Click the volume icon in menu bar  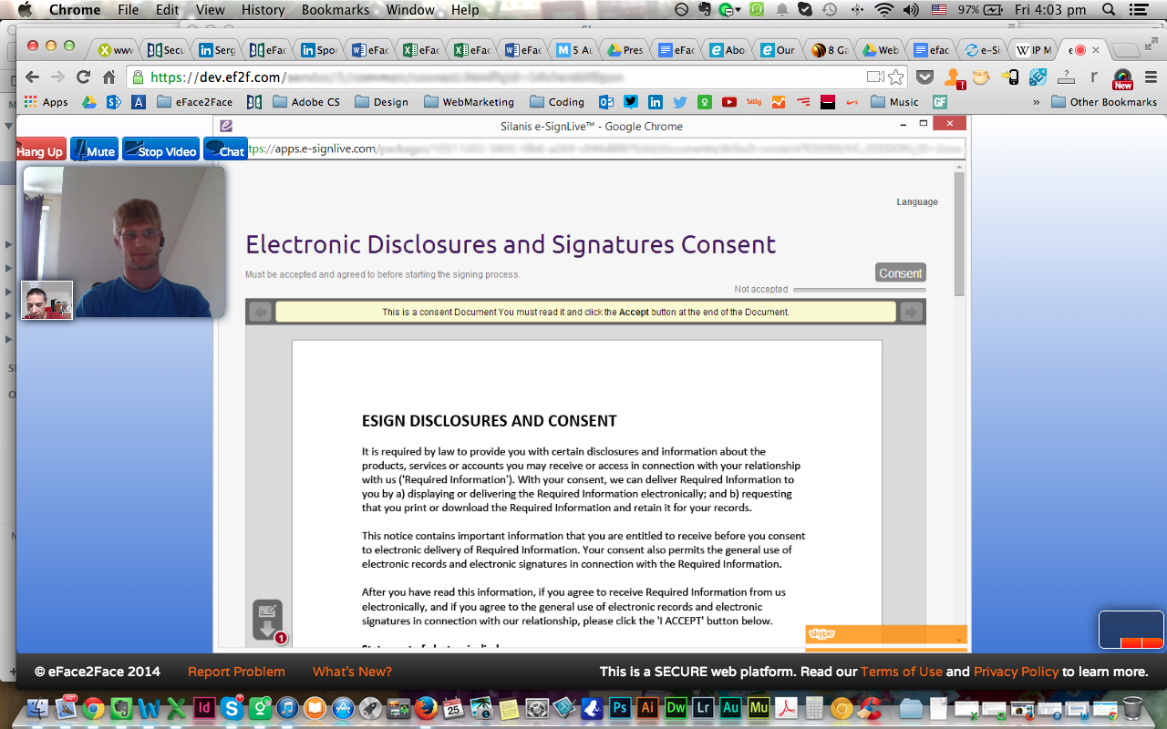click(x=912, y=10)
